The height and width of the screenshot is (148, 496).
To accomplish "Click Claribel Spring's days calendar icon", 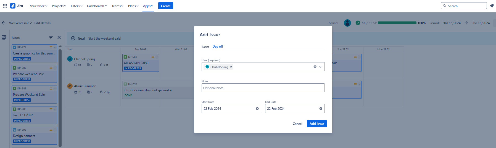I will click(76, 65).
